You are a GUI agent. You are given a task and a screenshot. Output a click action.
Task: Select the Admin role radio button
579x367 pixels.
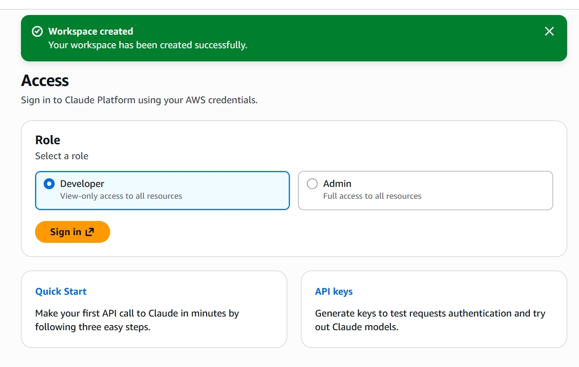tap(312, 184)
